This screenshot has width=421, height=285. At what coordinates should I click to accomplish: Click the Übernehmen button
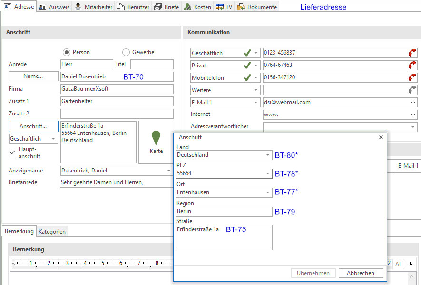tap(313, 273)
